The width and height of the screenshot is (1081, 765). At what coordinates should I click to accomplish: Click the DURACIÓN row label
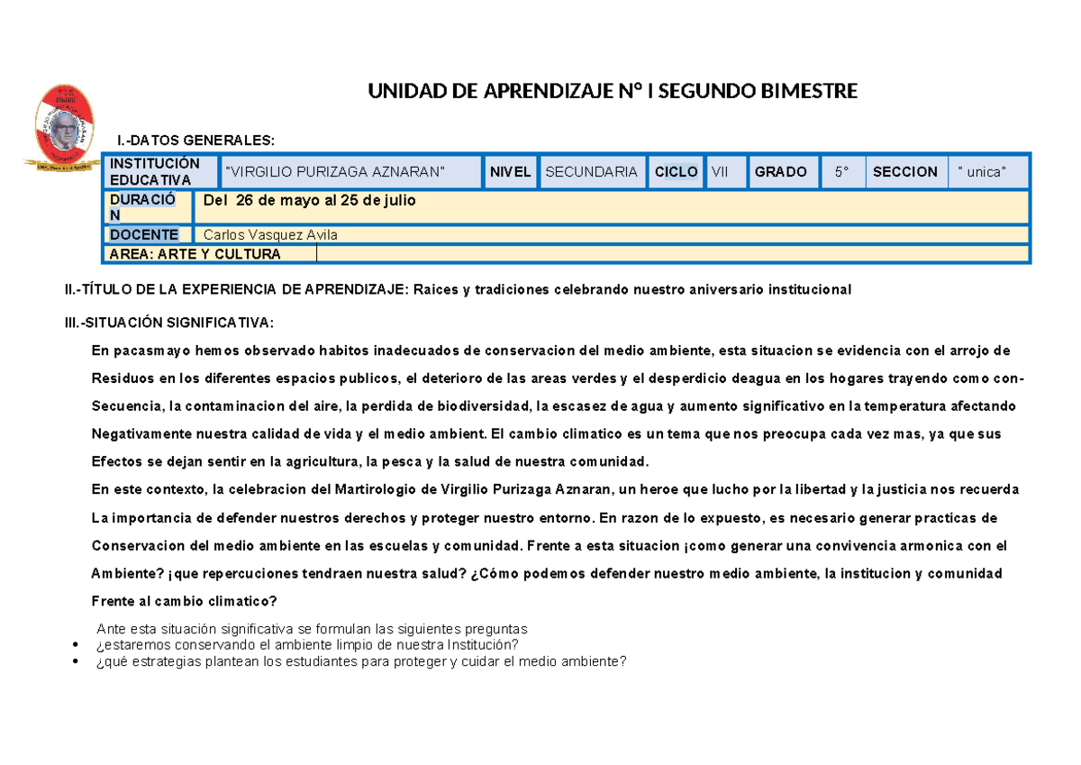(x=149, y=207)
